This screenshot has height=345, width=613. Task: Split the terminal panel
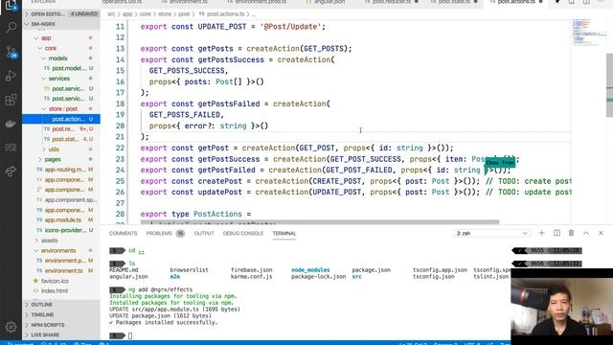[x=556, y=233]
